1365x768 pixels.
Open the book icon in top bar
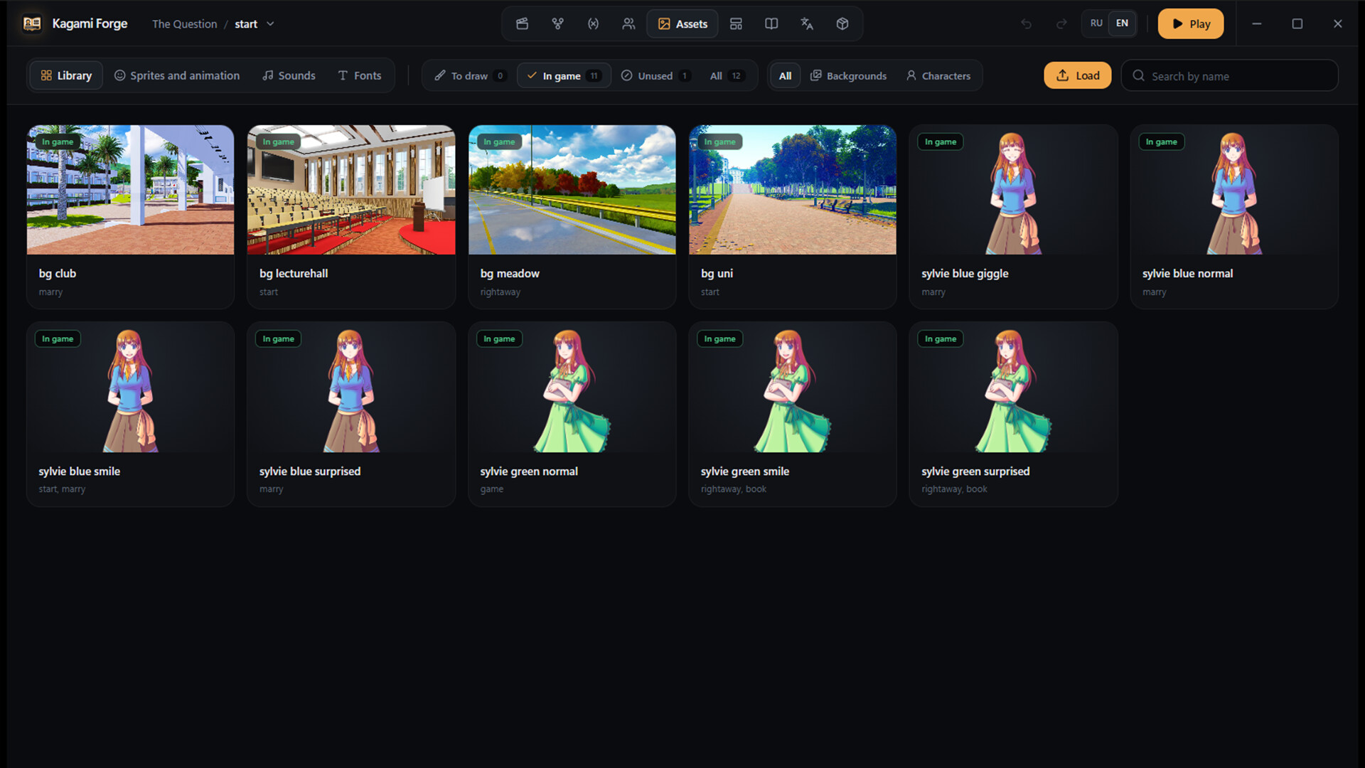tap(771, 23)
